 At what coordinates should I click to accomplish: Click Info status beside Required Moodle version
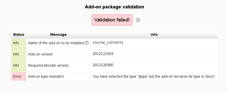(x=16, y=65)
